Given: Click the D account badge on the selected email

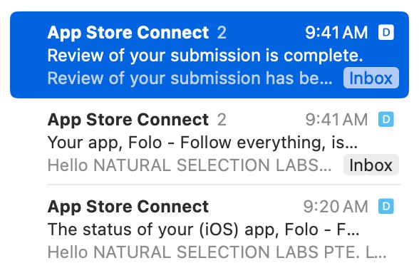Looking at the screenshot, I should [386, 32].
